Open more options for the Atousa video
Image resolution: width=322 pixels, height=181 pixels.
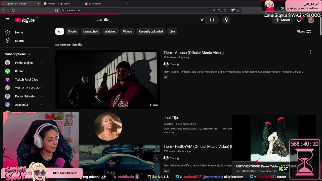310,52
